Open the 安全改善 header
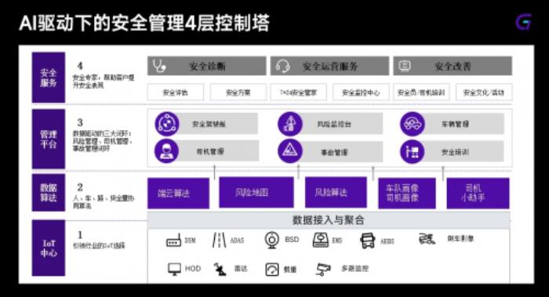Screen dimensions: 549x297 (453, 66)
